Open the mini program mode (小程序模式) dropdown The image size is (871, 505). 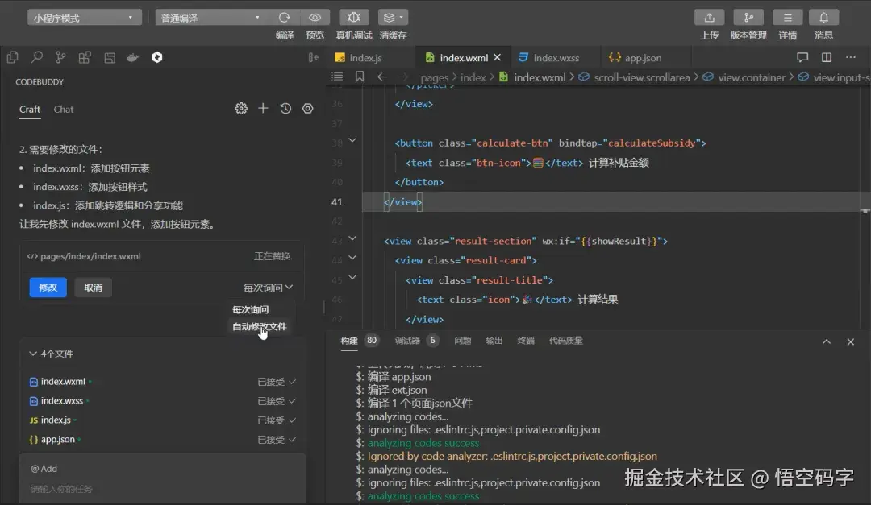84,18
